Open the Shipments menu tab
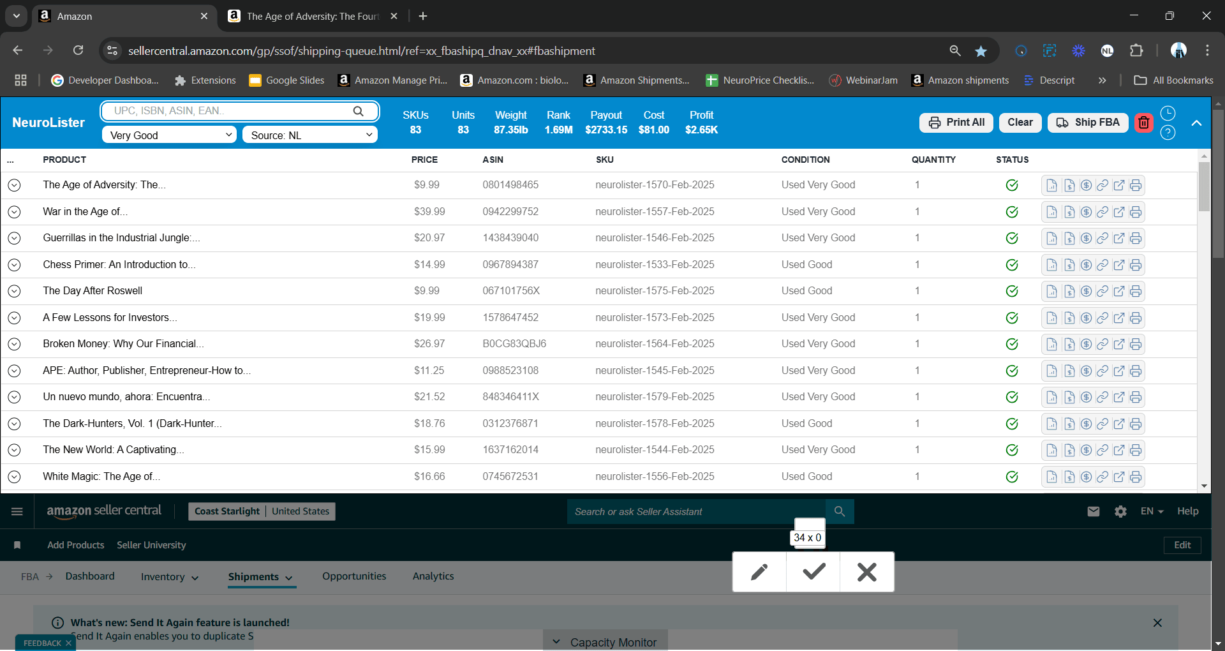 click(x=260, y=577)
